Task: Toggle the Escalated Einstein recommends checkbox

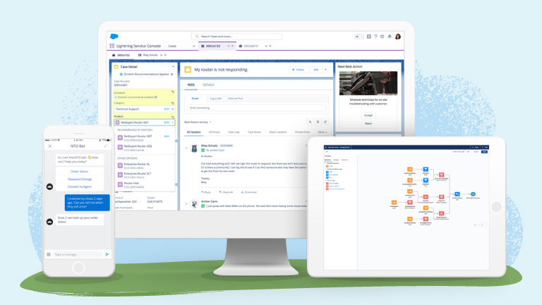Action: [116, 97]
